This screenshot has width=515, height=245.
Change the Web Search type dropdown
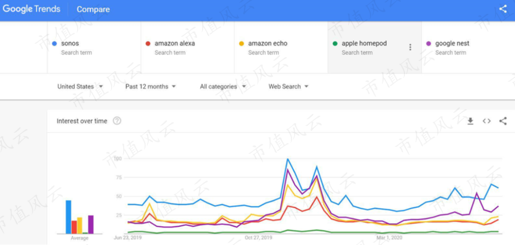[x=288, y=87]
